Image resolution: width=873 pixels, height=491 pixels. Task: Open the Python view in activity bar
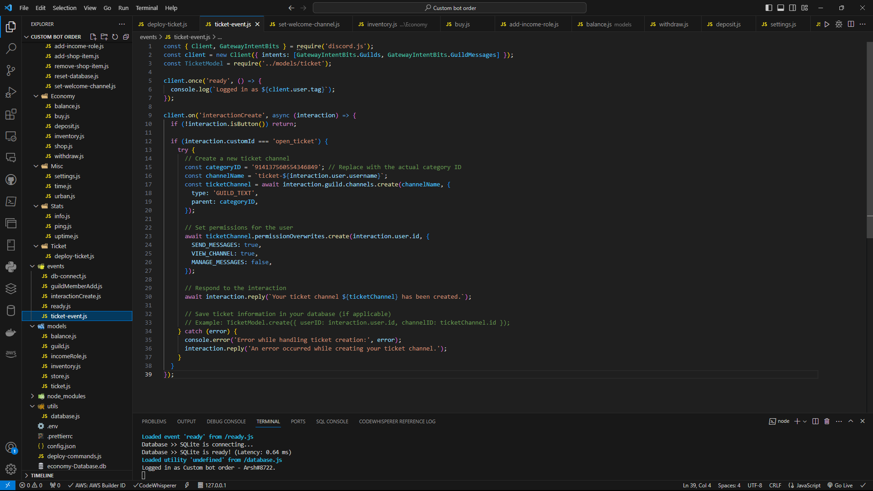point(11,267)
